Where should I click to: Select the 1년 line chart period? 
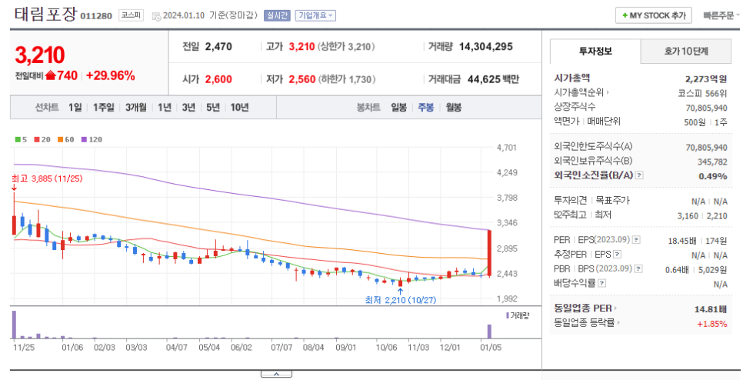point(165,108)
